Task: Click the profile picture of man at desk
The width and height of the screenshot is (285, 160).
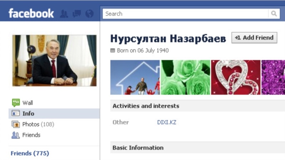Action: click(x=55, y=60)
